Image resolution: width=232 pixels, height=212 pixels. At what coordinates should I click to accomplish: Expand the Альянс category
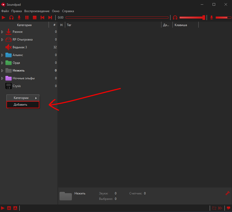2,55
